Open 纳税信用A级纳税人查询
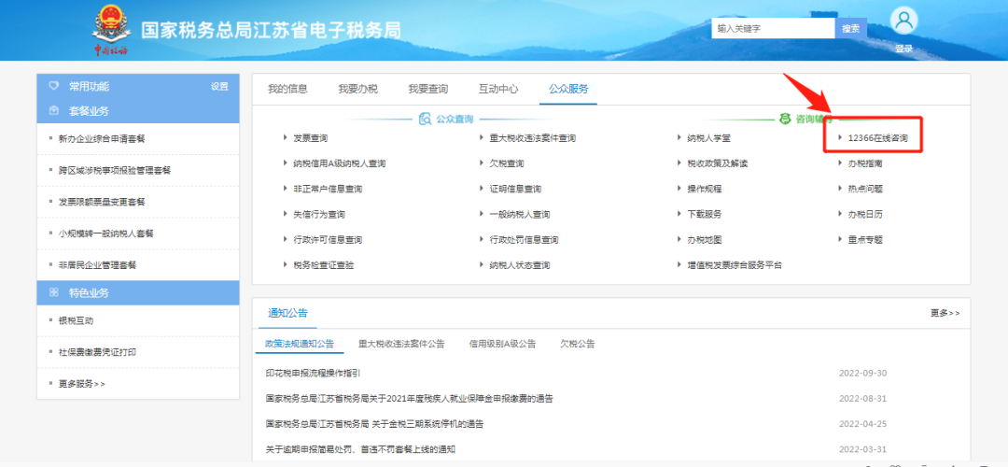The width and height of the screenshot is (1008, 467). tap(340, 163)
